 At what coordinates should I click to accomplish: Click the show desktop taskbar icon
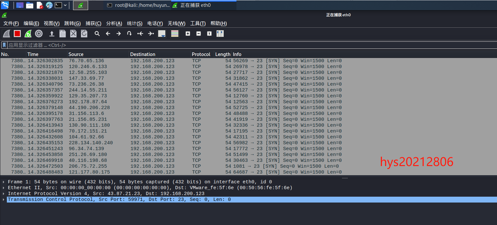coord(20,5)
